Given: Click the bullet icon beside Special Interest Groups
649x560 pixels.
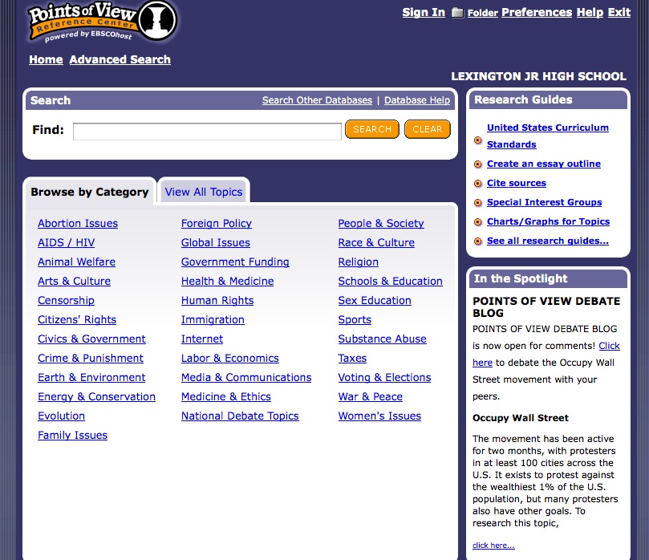Looking at the screenshot, I should pos(477,202).
